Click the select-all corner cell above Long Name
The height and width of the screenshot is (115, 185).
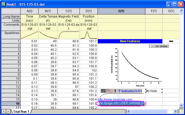coord(11,11)
